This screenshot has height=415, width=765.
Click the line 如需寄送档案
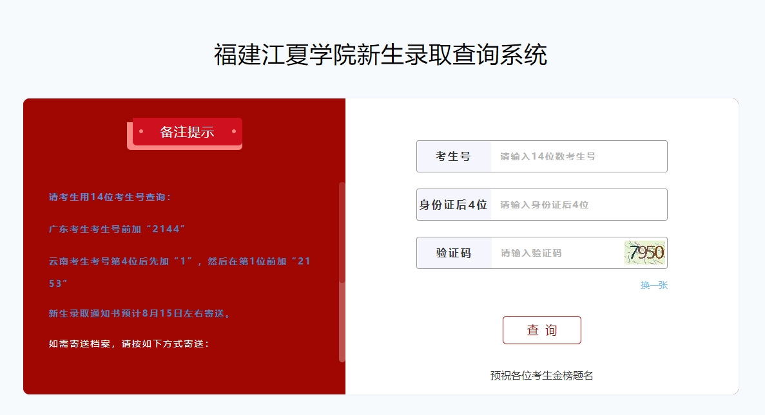coord(129,344)
